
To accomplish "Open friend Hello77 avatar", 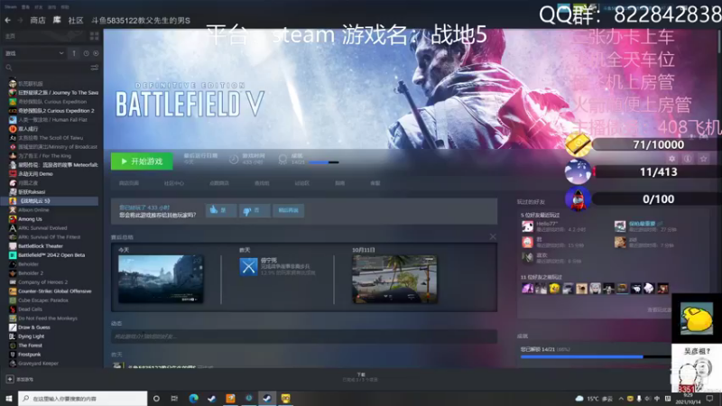I will click(528, 226).
